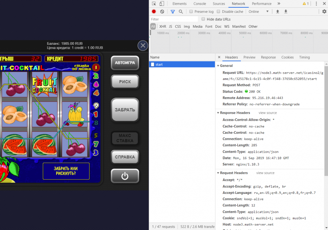Clear the network log
Image resolution: width=328 pixels, height=230 pixels.
(162, 11)
